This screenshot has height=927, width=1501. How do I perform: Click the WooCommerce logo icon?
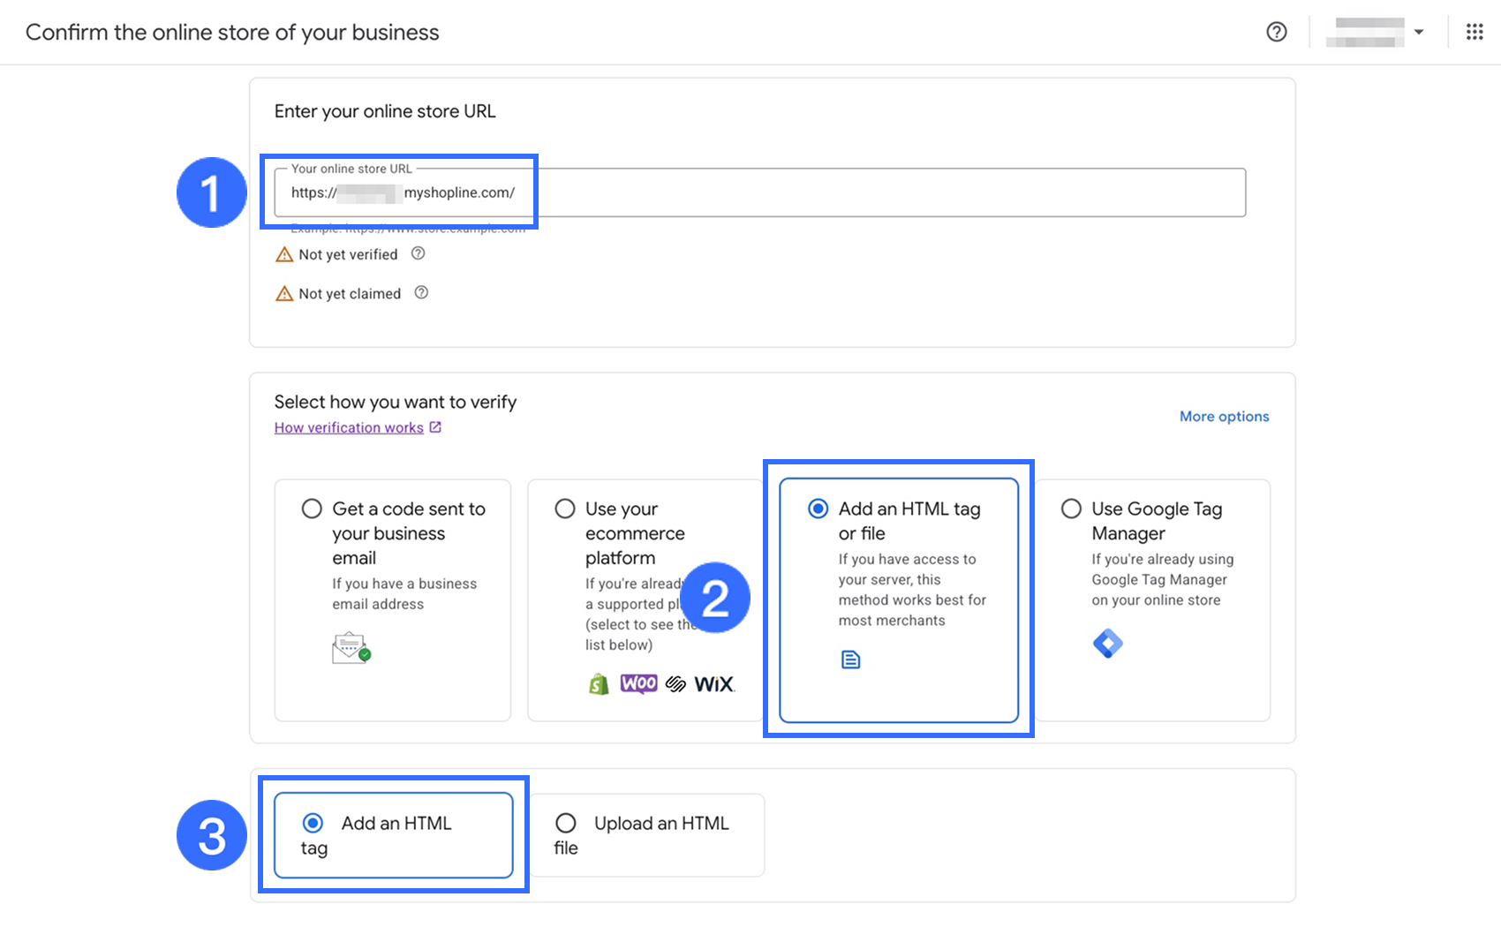pos(638,684)
